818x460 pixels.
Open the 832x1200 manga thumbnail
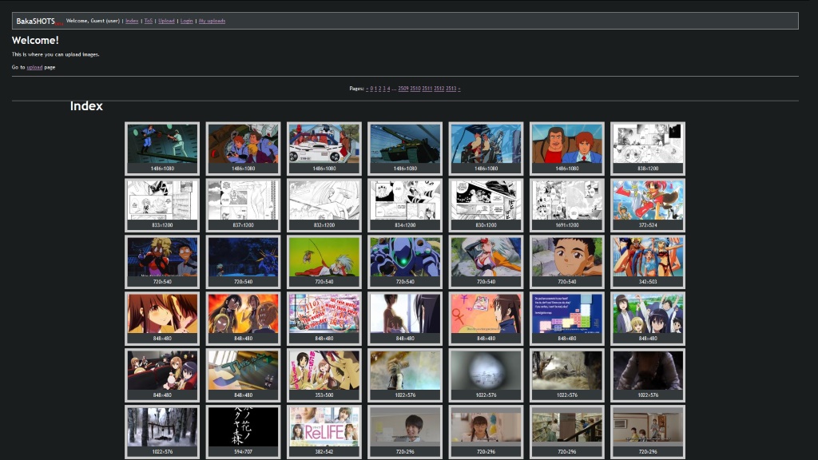point(324,205)
